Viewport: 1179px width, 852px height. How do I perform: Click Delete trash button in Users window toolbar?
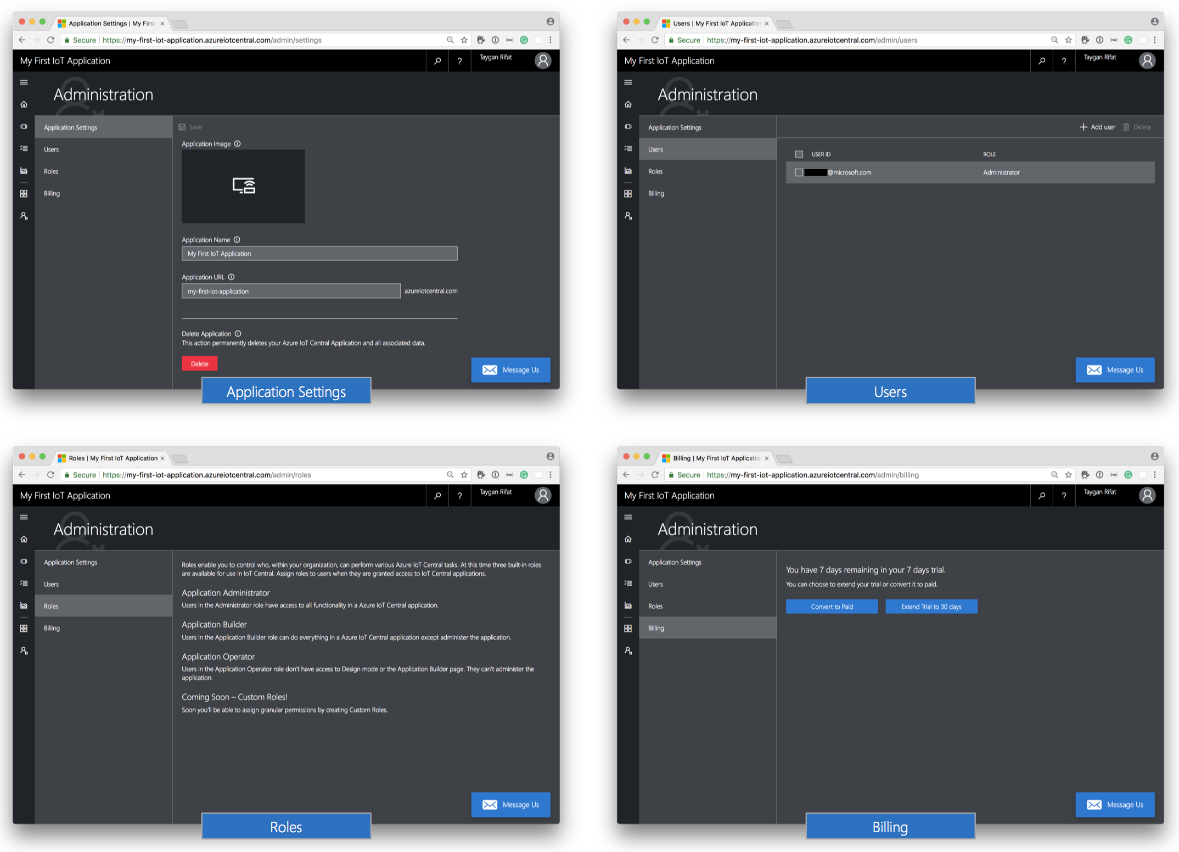(x=1137, y=127)
